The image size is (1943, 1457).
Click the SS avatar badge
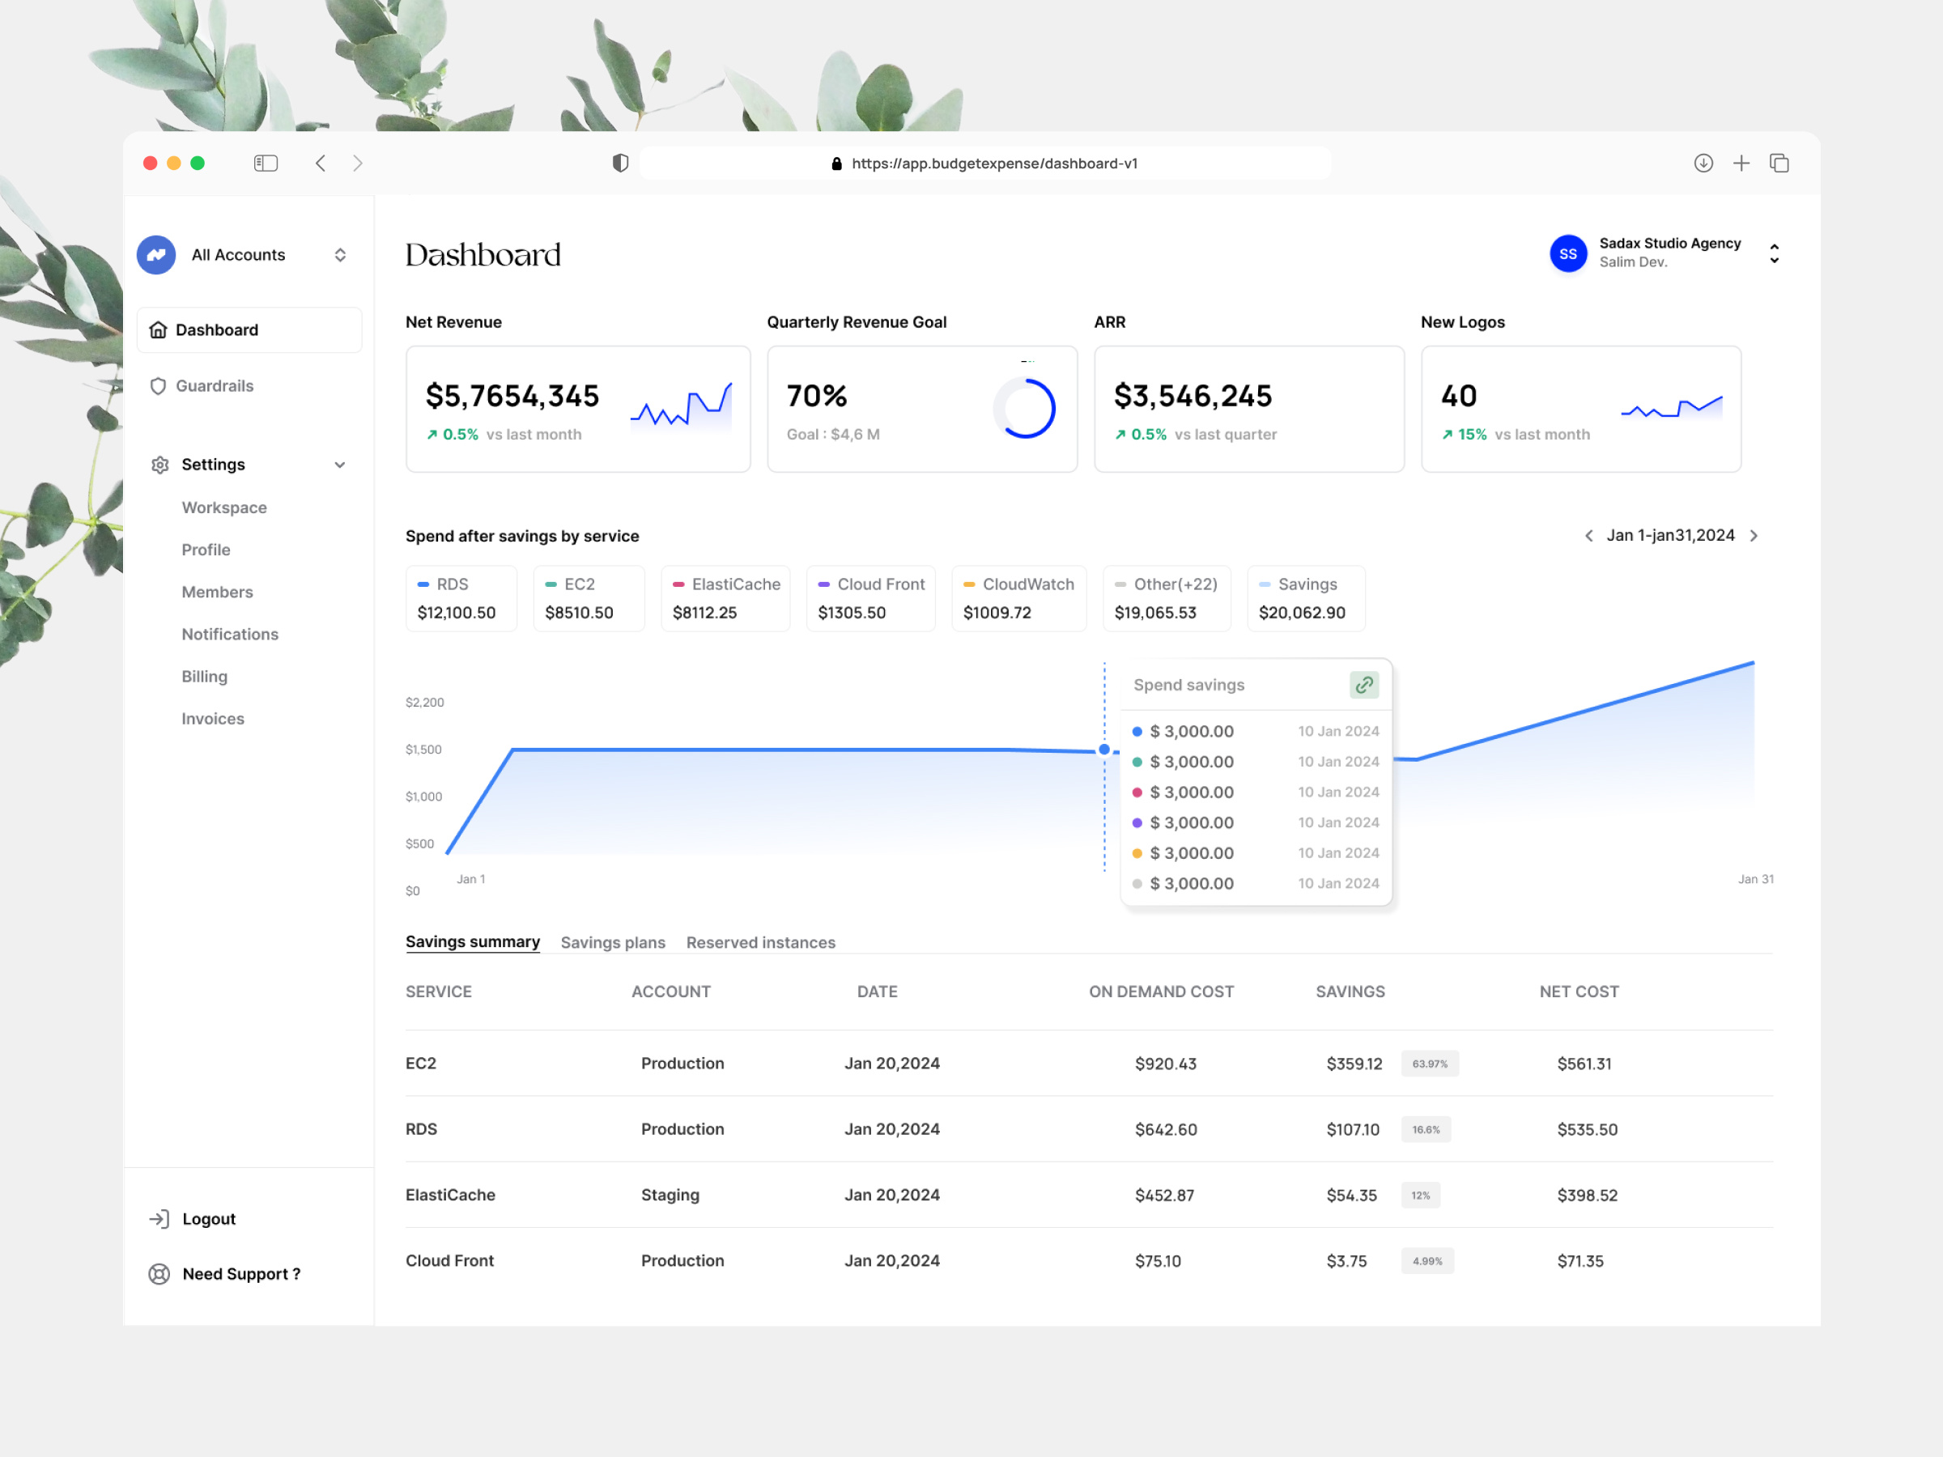tap(1568, 254)
